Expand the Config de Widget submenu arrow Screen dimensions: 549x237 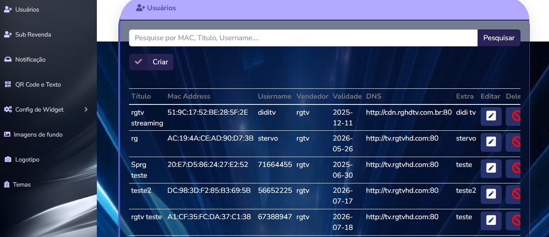click(x=86, y=109)
